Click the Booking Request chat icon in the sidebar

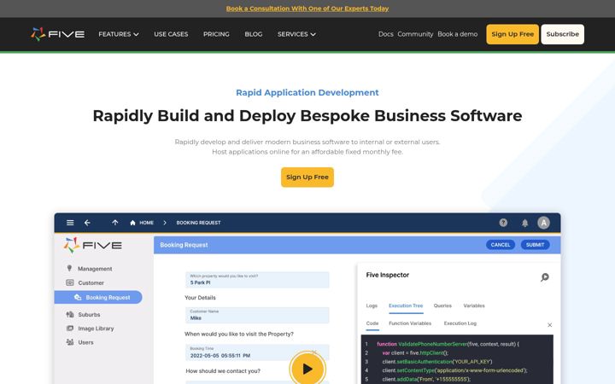click(x=78, y=298)
